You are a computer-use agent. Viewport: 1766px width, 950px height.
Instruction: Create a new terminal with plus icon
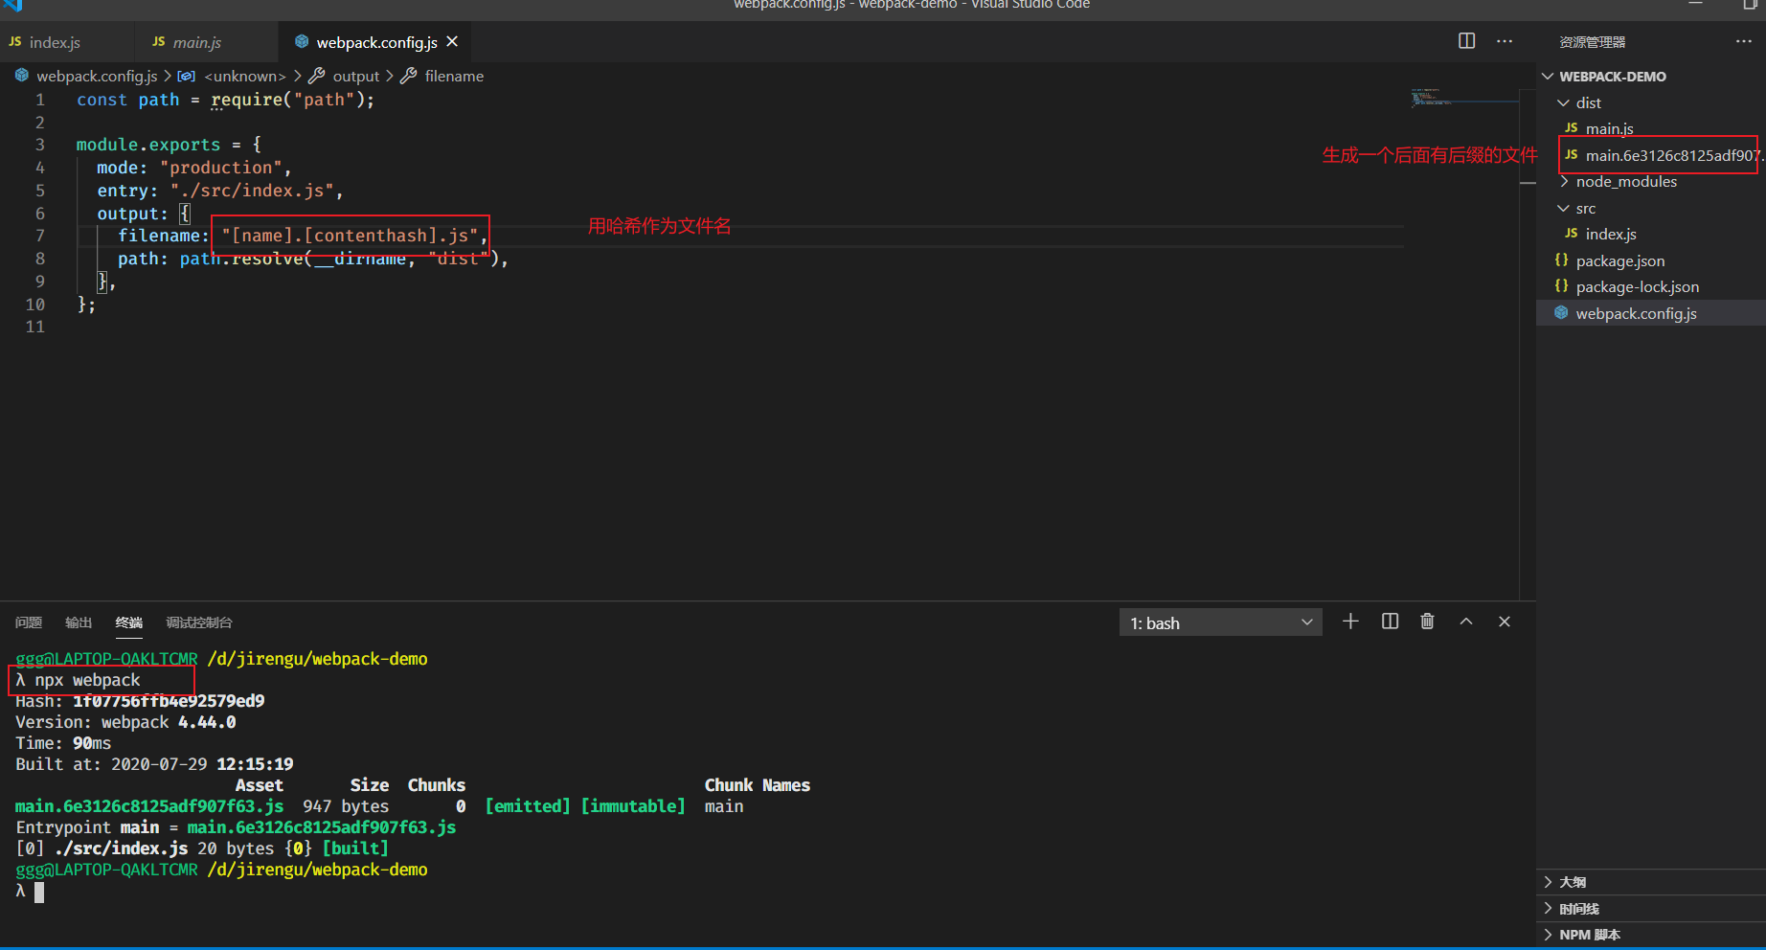(x=1350, y=622)
